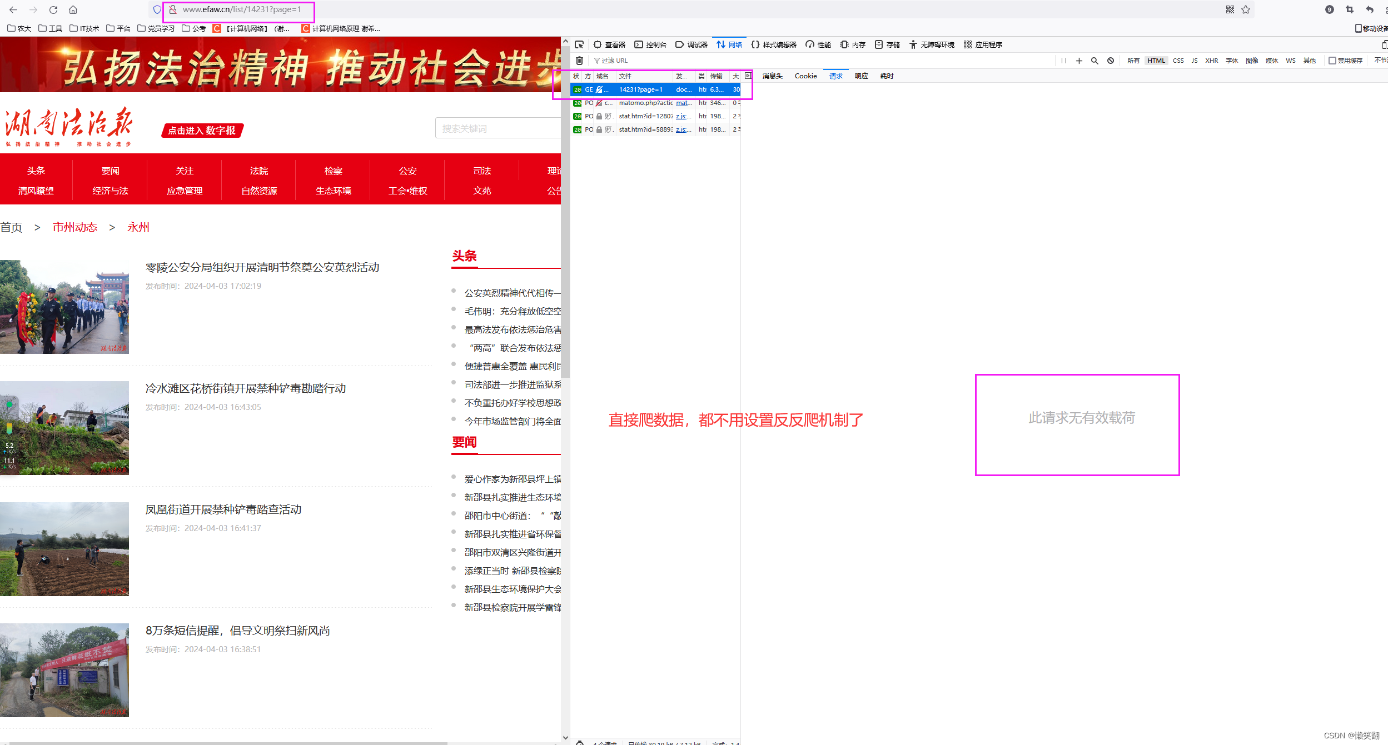This screenshot has height=745, width=1388.
Task: Go to browser home page icon
Action: point(73,9)
